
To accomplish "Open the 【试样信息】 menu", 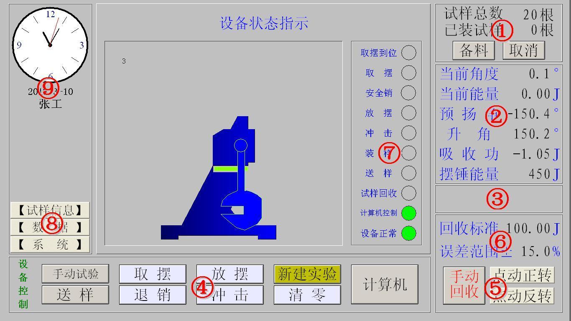I will tap(50, 210).
